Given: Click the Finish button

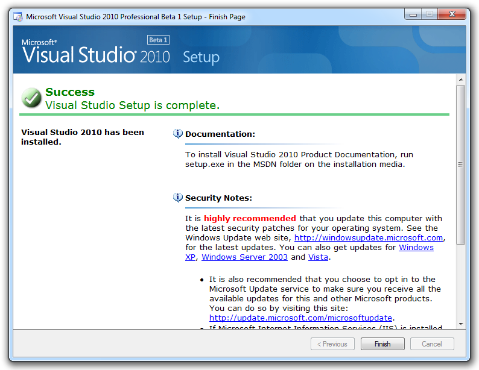Looking at the screenshot, I should pyautogui.click(x=382, y=343).
